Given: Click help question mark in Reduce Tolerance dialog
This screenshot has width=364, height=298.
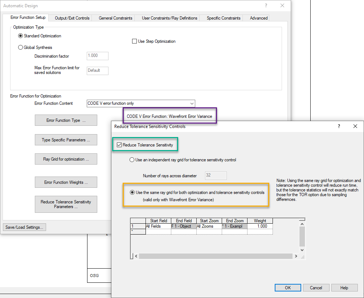Looking at the screenshot, I should point(339,126).
